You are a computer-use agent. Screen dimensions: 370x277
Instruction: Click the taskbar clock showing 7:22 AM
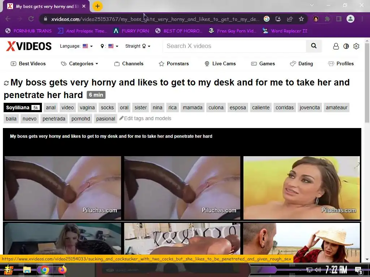pyautogui.click(x=336, y=270)
